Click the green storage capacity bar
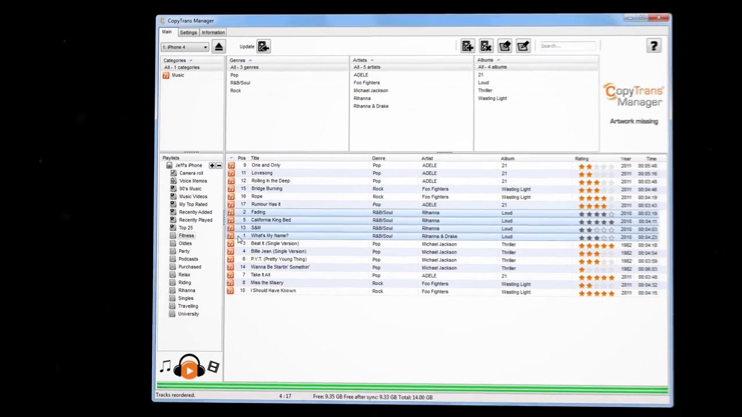Screen dimensions: 742x417 [x=412, y=387]
